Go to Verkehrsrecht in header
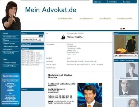This screenshot has width=139, height=107. [x=125, y=18]
